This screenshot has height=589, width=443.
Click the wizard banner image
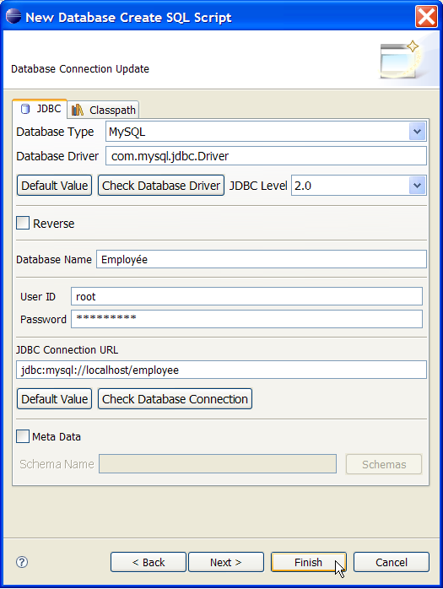[x=399, y=59]
